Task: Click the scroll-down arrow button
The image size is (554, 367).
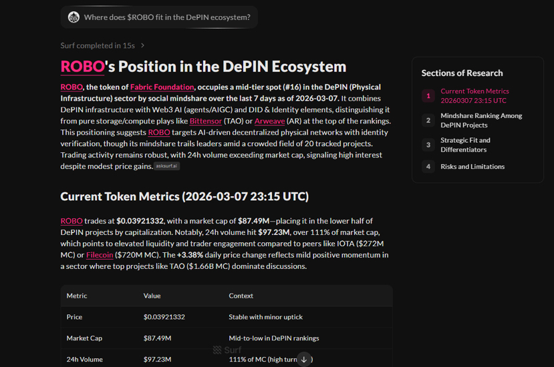Action: [304, 359]
